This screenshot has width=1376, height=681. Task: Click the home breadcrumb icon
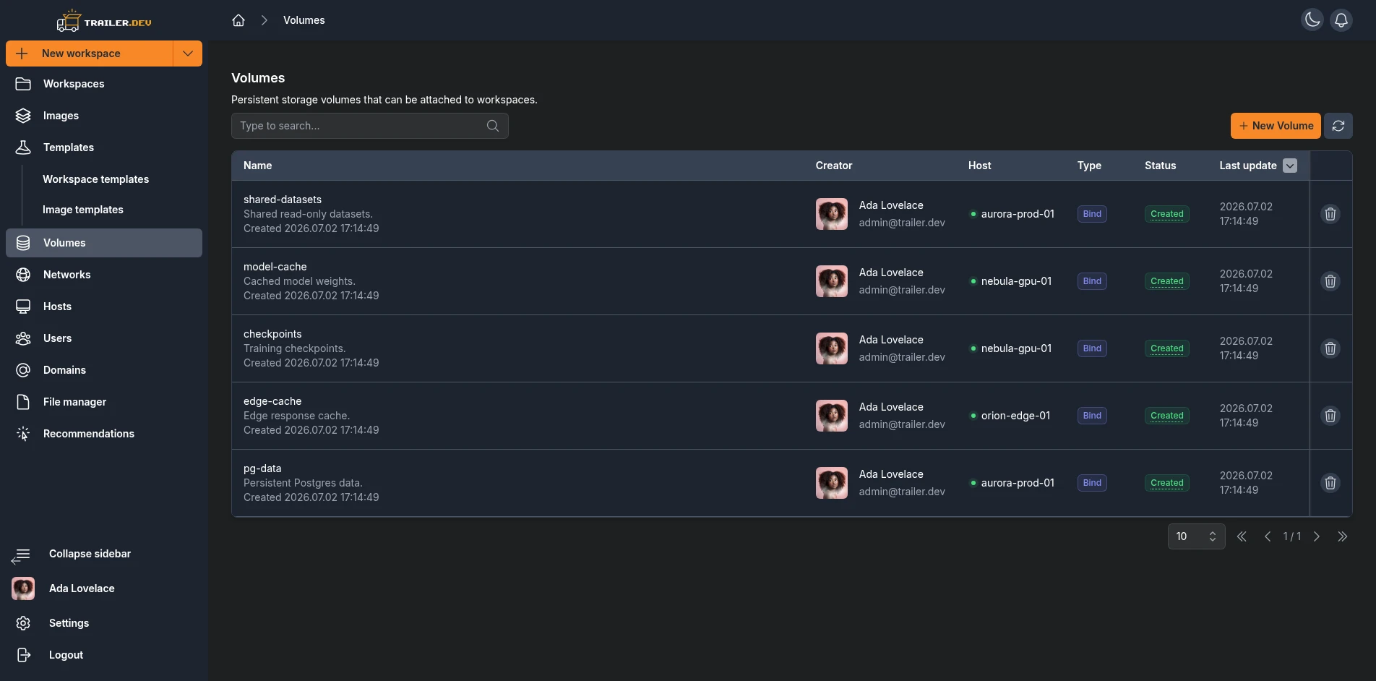click(x=238, y=20)
